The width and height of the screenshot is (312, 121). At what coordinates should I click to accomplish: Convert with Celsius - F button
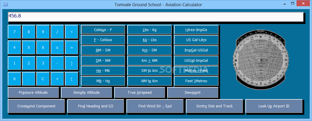[103, 30]
